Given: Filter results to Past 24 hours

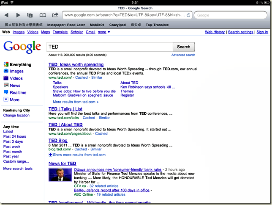Looking at the screenshot, I should [x=14, y=136].
